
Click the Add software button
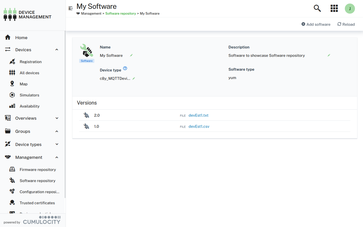[316, 24]
